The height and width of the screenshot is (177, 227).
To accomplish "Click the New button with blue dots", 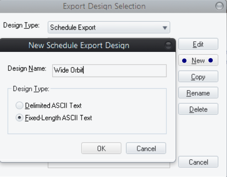I will (198, 60).
